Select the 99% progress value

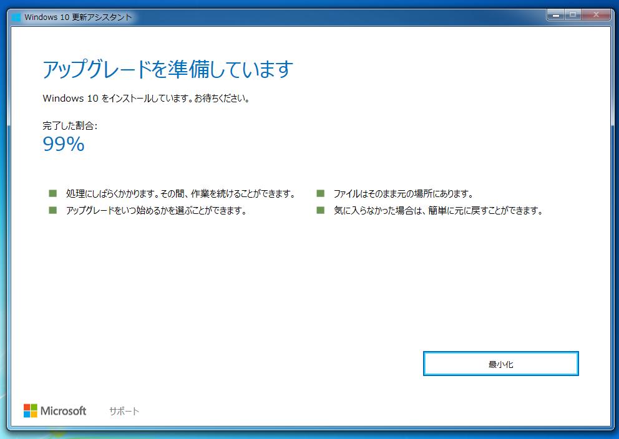pyautogui.click(x=64, y=144)
